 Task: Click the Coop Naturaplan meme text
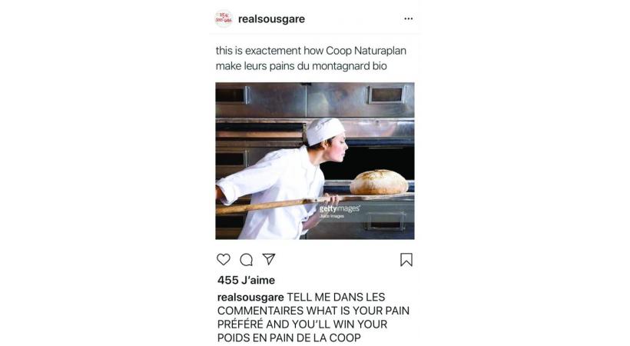(x=311, y=58)
